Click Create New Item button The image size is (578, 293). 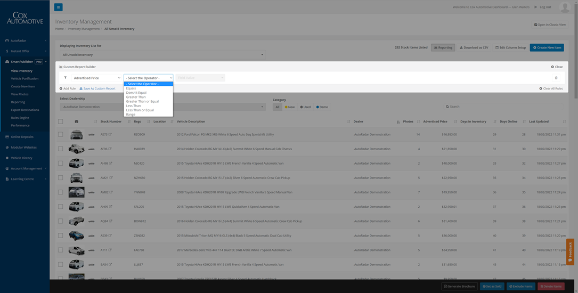547,47
